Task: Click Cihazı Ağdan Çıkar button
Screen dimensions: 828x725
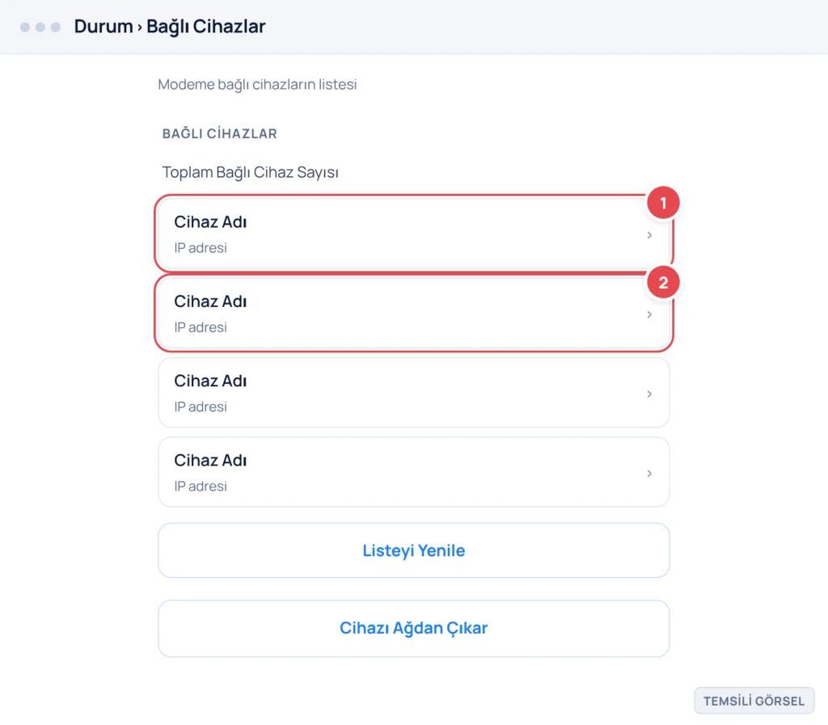Action: [x=414, y=628]
